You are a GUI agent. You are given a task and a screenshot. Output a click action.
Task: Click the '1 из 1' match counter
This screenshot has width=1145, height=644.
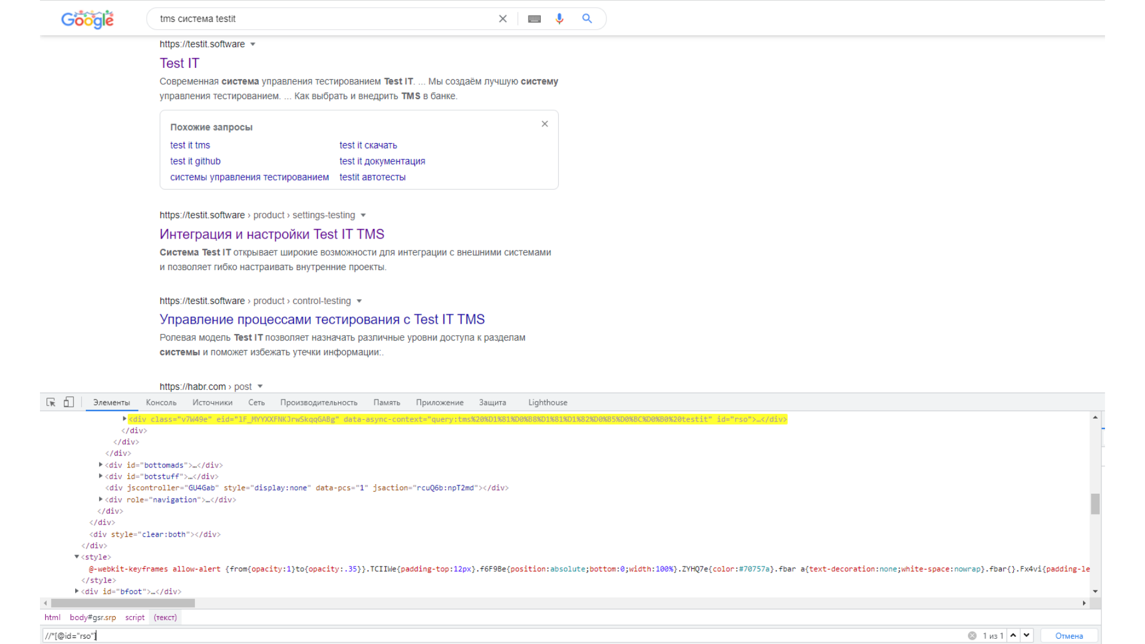[x=993, y=636]
